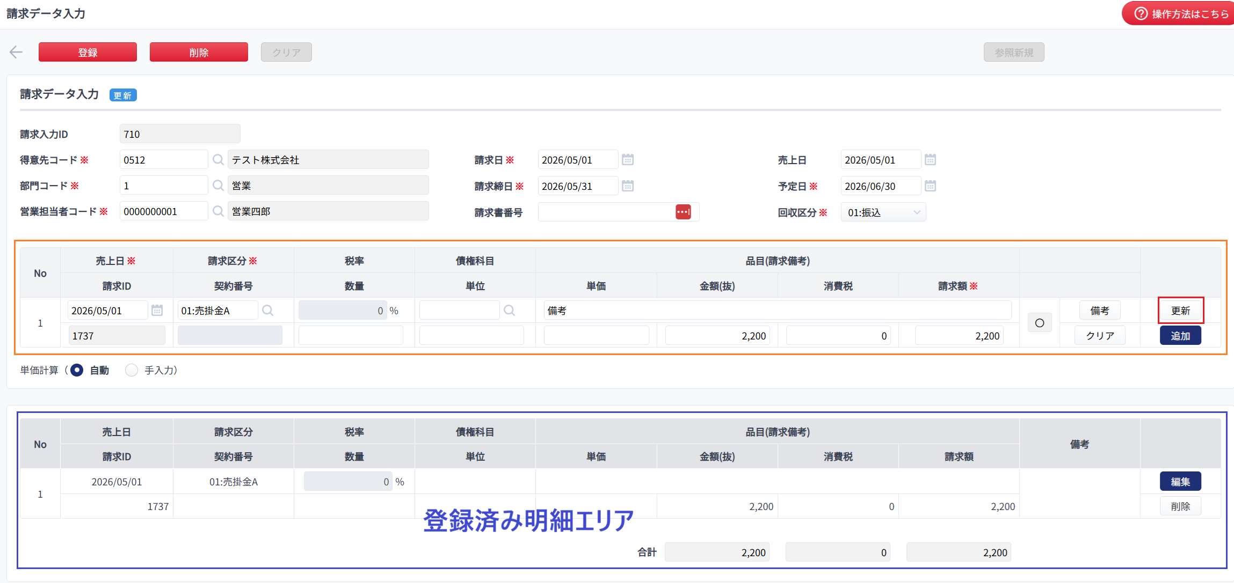Click the red 登録 button
This screenshot has width=1234, height=583.
click(88, 52)
